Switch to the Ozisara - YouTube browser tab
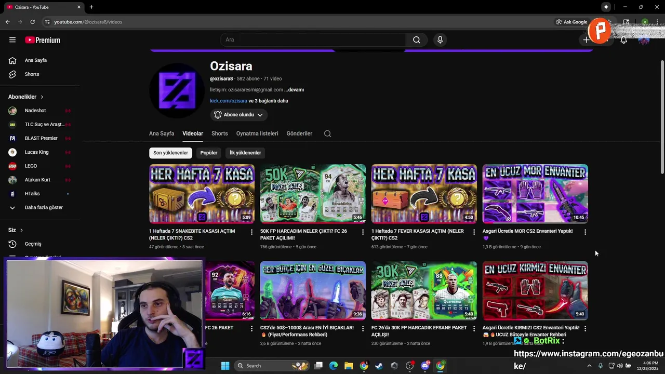 click(44, 7)
